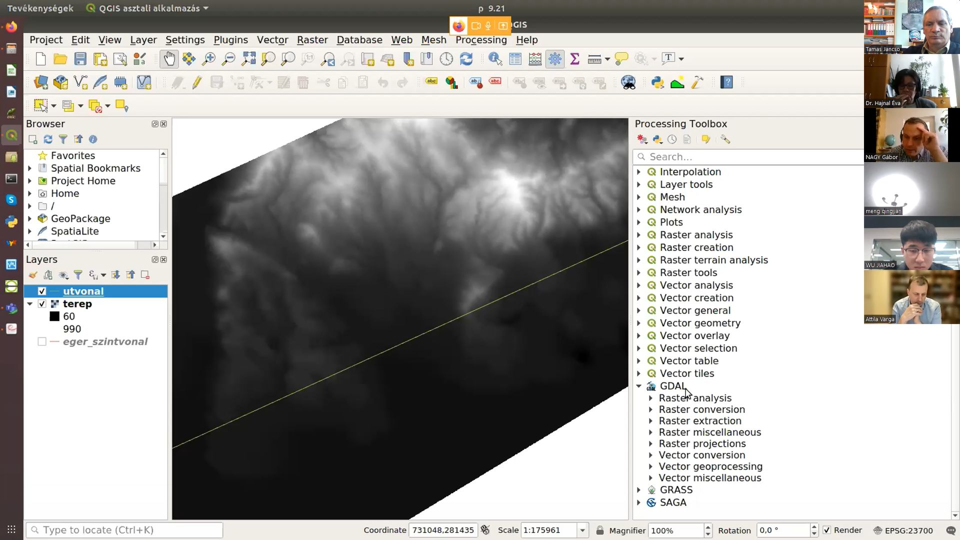960x540 pixels.
Task: Click the Layers panel filter legend icon
Action: click(x=78, y=274)
